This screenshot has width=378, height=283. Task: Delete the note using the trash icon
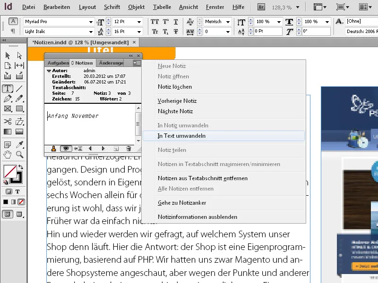[129, 148]
